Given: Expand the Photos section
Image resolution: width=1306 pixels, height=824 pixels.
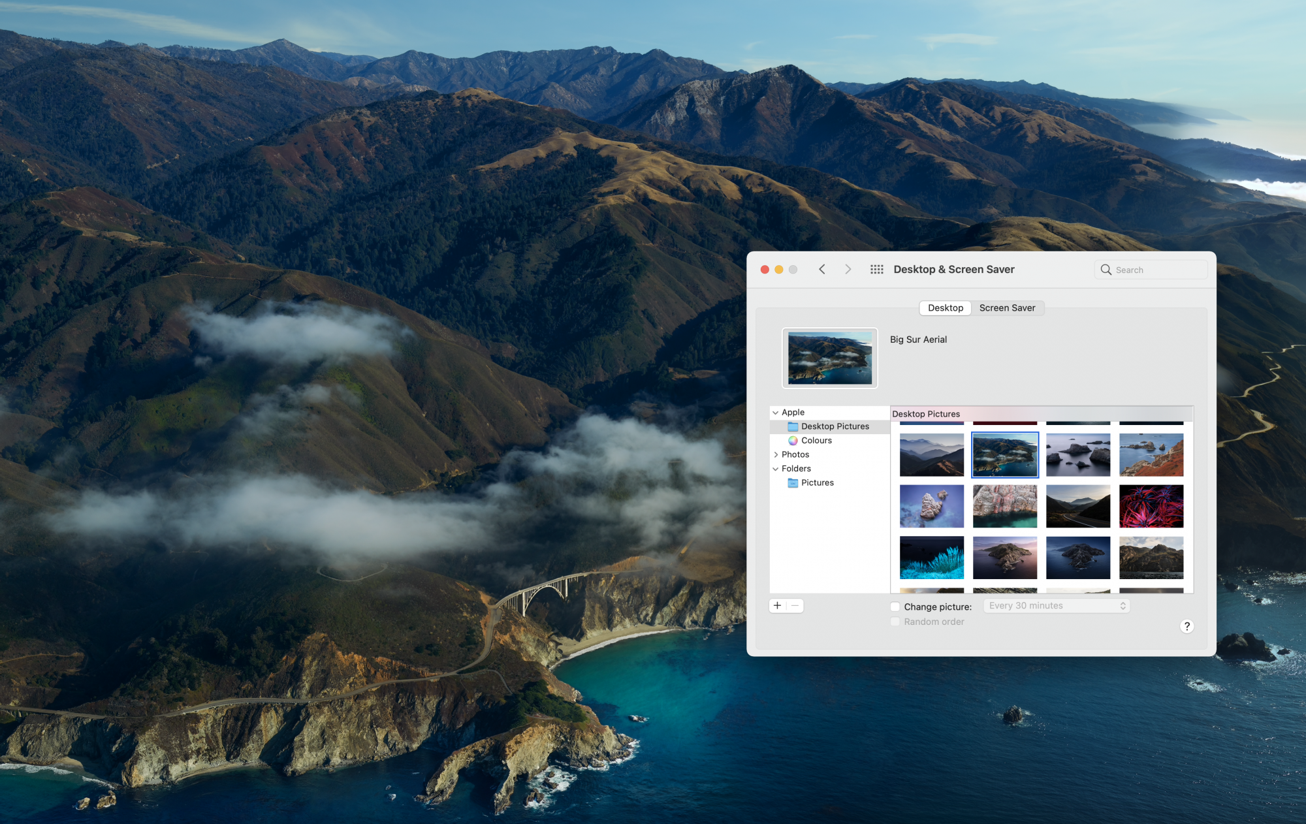Looking at the screenshot, I should (x=775, y=455).
